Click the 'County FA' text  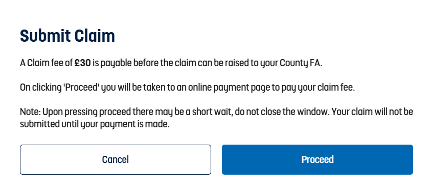(x=300, y=63)
